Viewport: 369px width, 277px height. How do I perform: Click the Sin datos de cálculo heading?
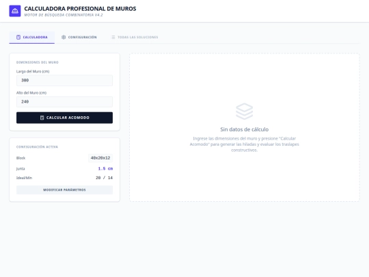[244, 129]
